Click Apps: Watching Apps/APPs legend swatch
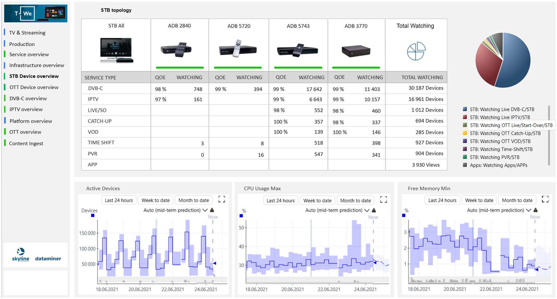Viewport: 557px width, 299px height. [x=465, y=165]
